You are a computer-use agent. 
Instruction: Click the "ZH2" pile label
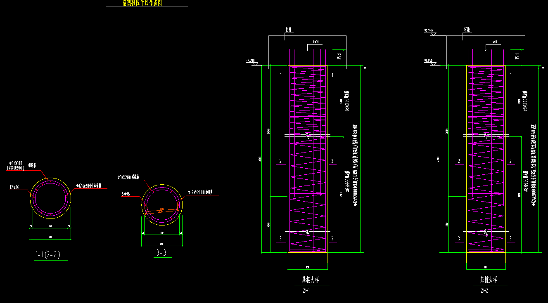click(484, 291)
